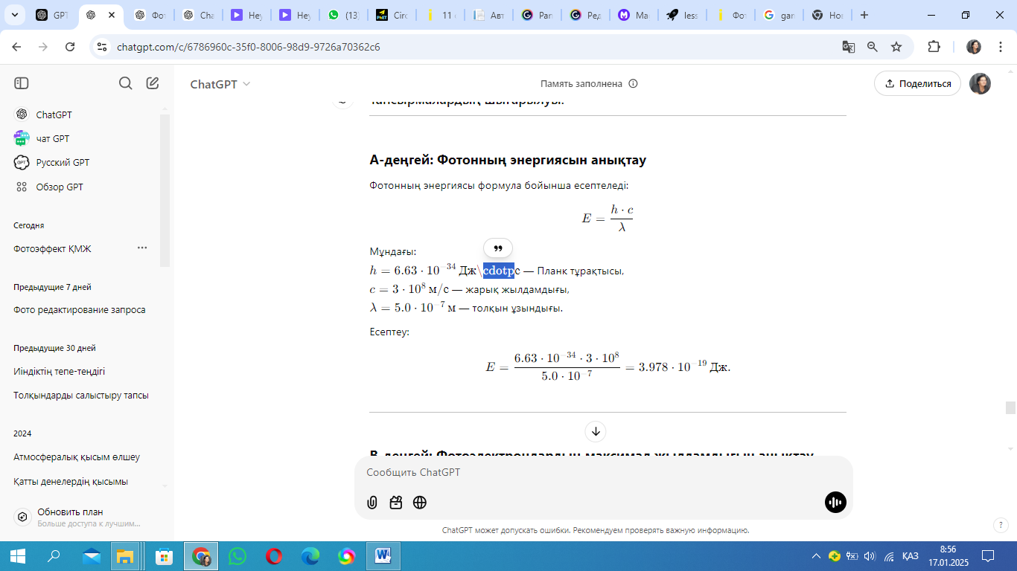Viewport: 1017px width, 571px height.
Task: Open the Windows notification center
Action: [989, 556]
